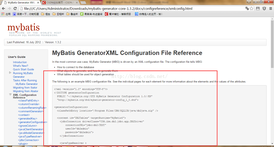Open the 魔卡博拉 CSDN blog bookmark
This screenshot has height=147, width=274.
coord(118,14)
